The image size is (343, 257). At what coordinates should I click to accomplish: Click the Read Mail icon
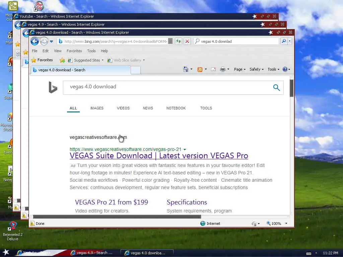[x=213, y=70]
